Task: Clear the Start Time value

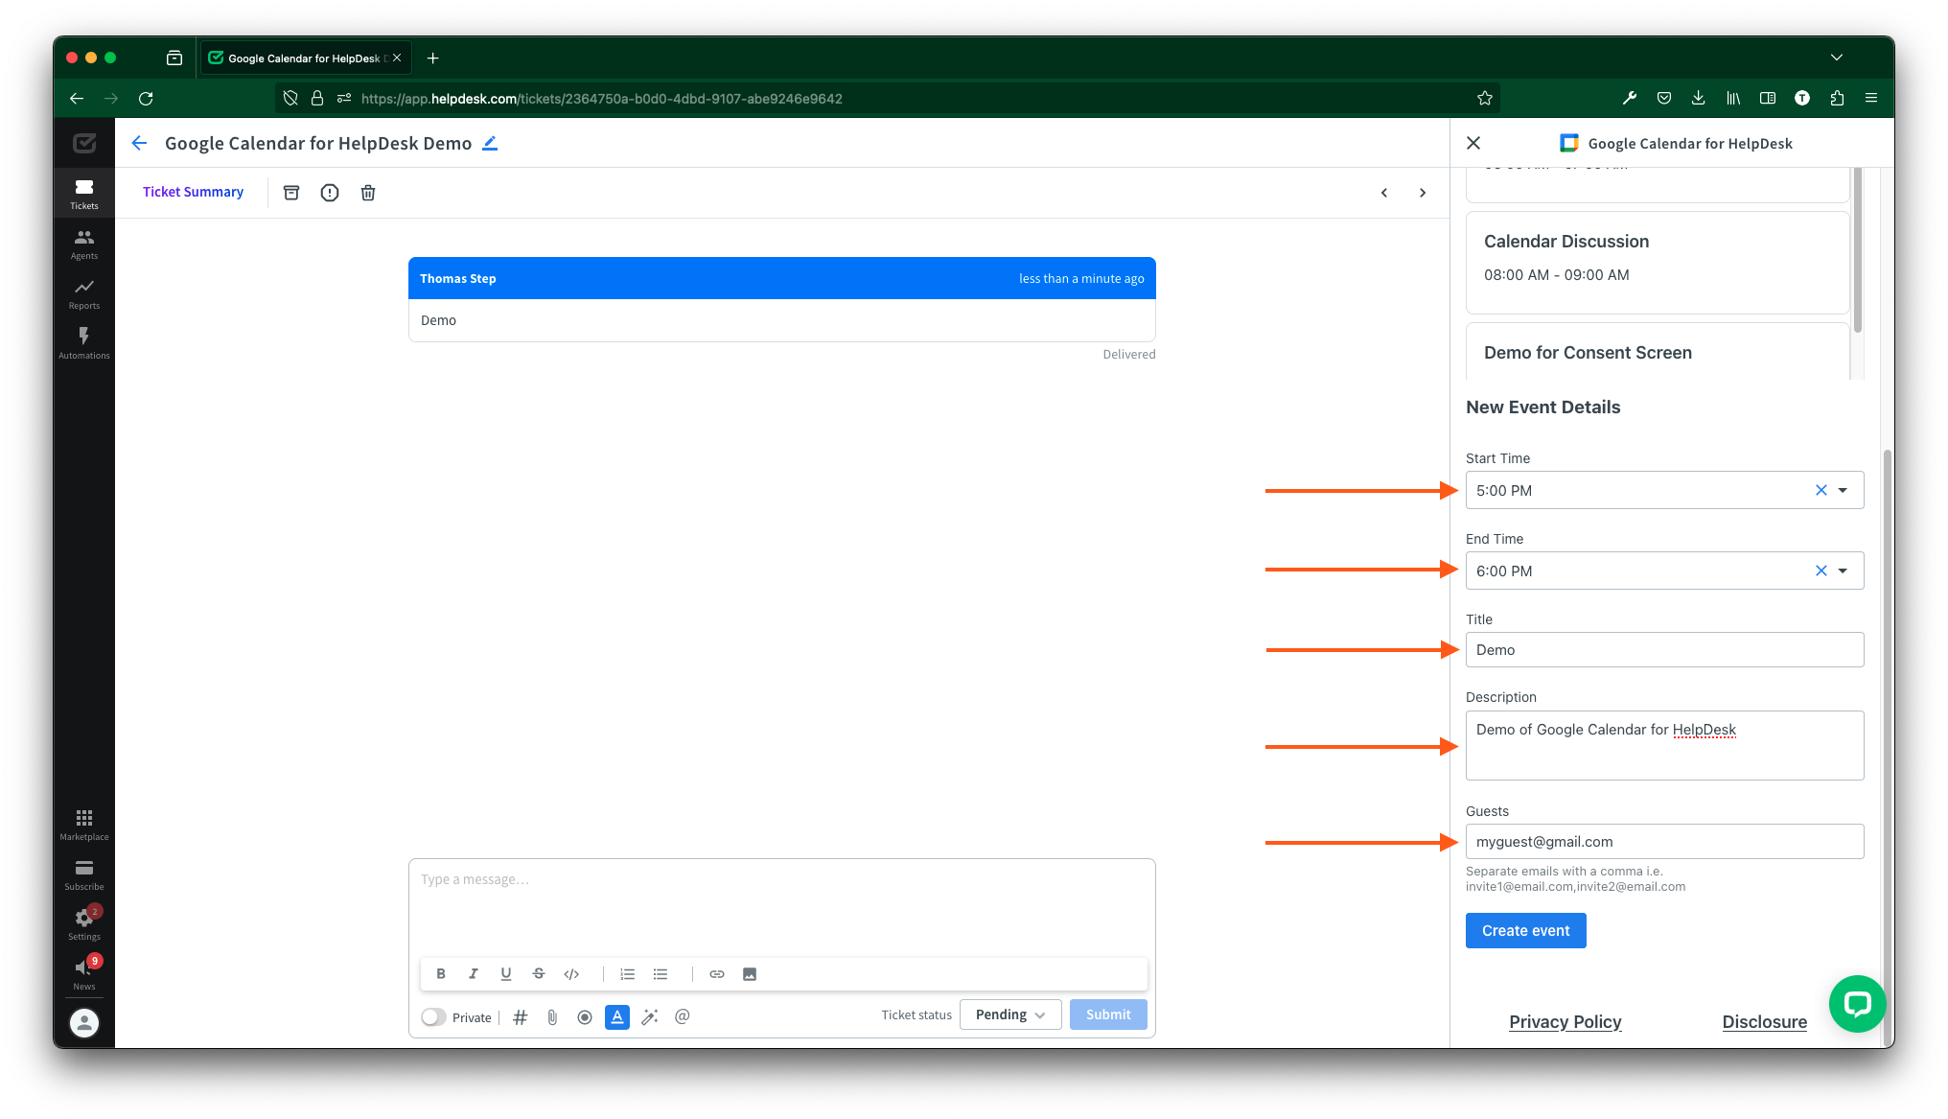Action: pyautogui.click(x=1821, y=490)
